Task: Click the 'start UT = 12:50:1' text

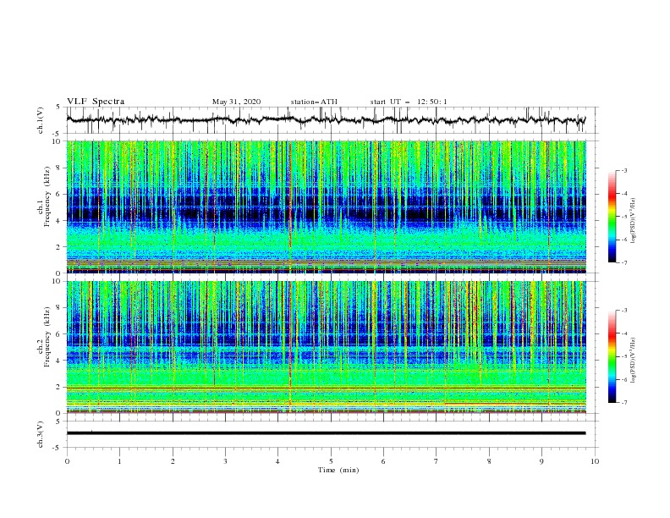Action: 409,102
